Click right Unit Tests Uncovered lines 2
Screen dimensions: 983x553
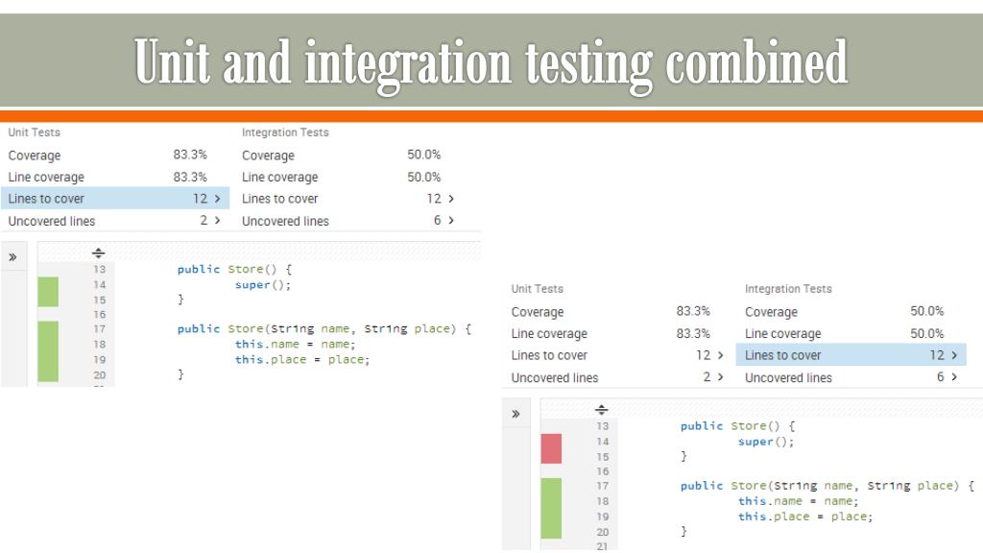coord(707,376)
